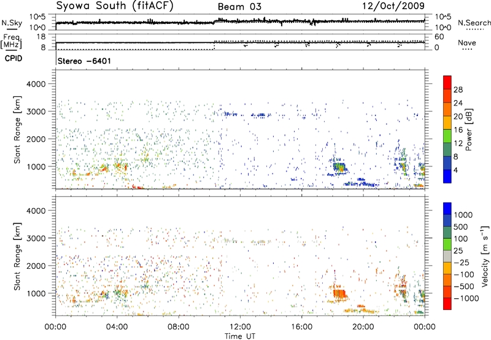Click the light green 12–16 dB power colorbar segment
The width and height of the screenshot is (491, 340).
pyautogui.click(x=447, y=136)
